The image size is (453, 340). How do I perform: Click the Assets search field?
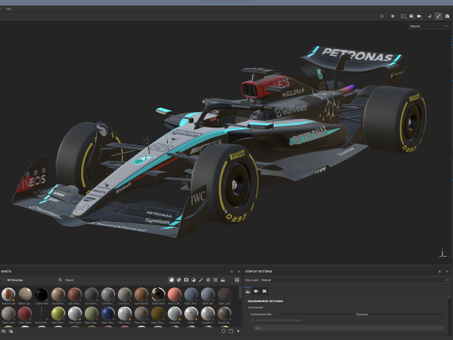pos(110,280)
